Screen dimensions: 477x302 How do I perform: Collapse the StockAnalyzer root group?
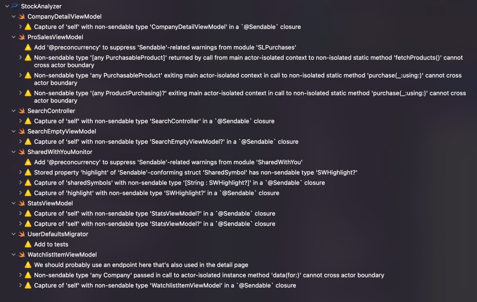[x=7, y=7]
